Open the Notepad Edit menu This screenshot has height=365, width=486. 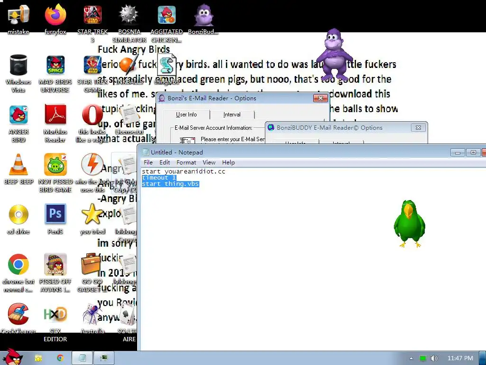165,163
